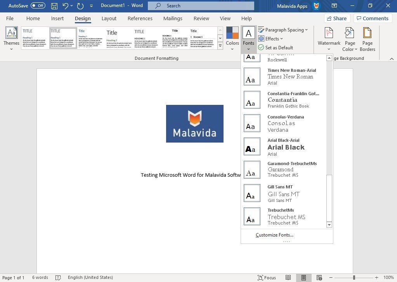Switch to Read Mode from the status bar
Image resolution: width=397 pixels, height=282 pixels.
point(288,277)
